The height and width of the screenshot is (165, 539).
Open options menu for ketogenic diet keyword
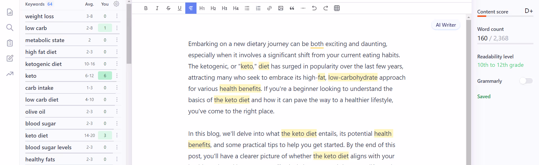117,64
